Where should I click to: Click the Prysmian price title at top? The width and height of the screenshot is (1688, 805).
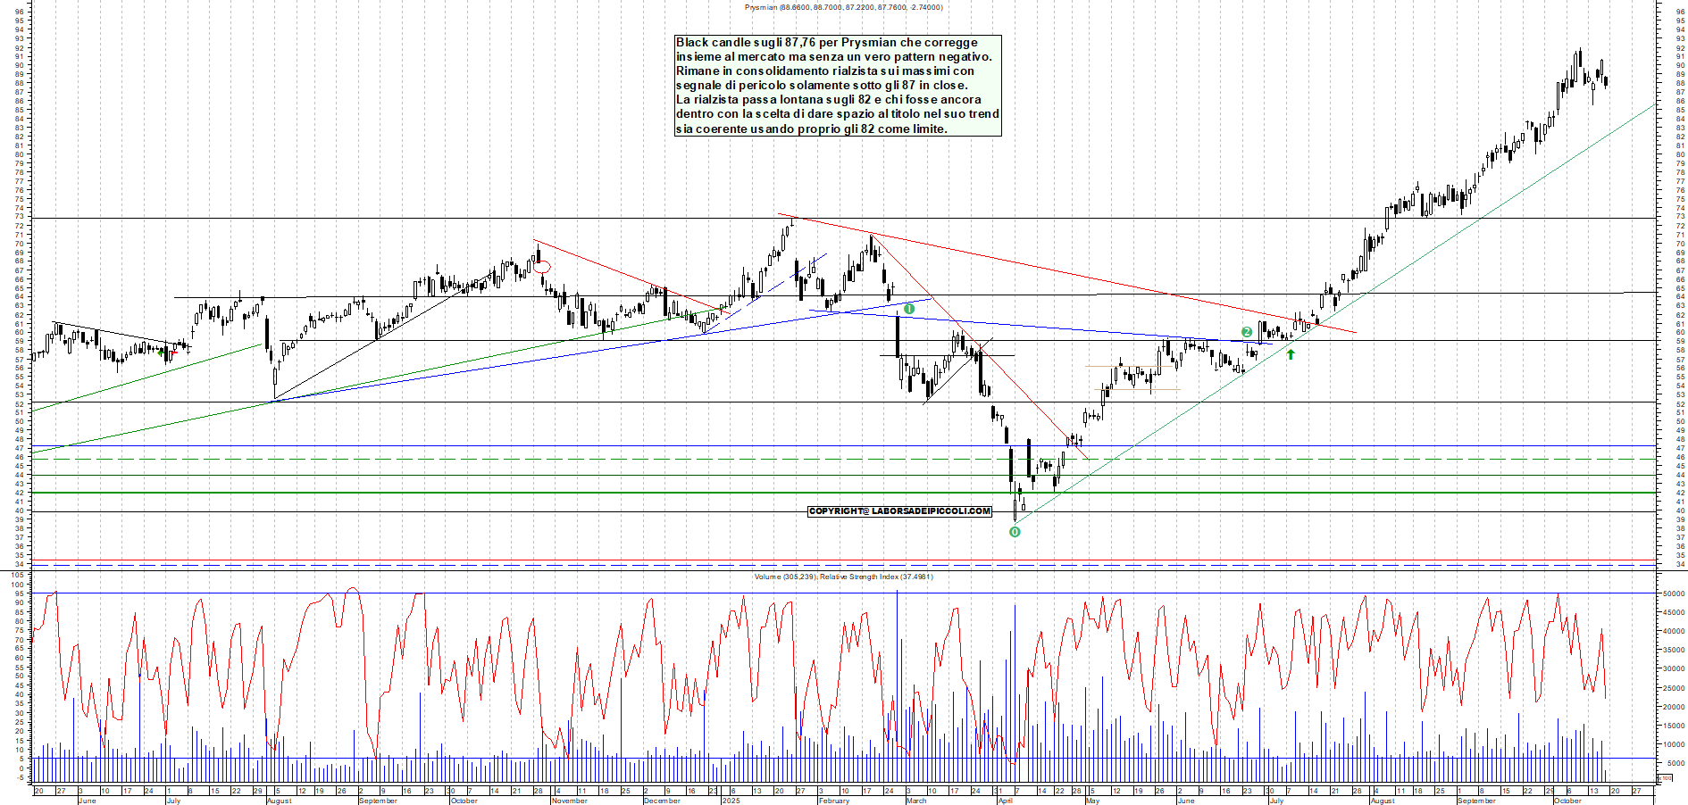pyautogui.click(x=843, y=7)
